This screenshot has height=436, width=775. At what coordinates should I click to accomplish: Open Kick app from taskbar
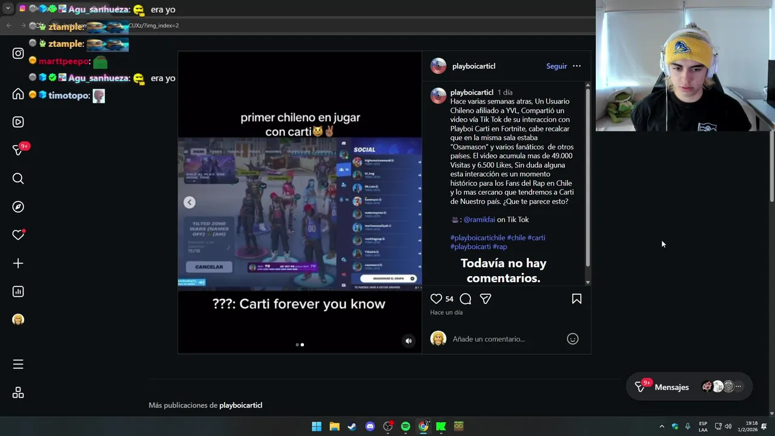click(441, 426)
